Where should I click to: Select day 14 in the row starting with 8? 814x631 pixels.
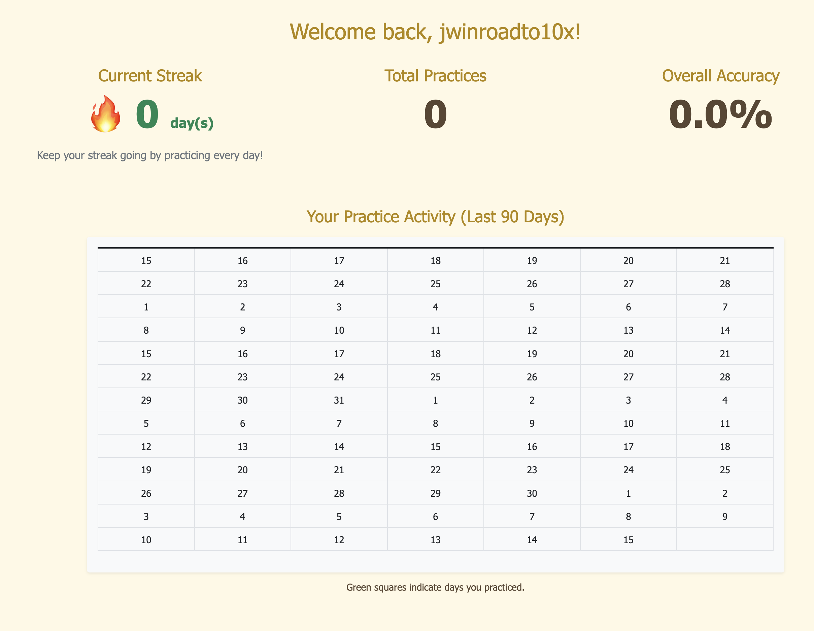coord(725,330)
